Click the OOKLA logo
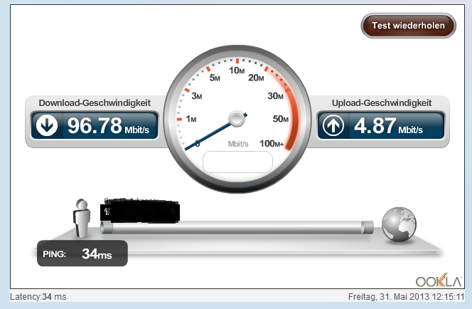This screenshot has height=309, width=472. pyautogui.click(x=439, y=280)
